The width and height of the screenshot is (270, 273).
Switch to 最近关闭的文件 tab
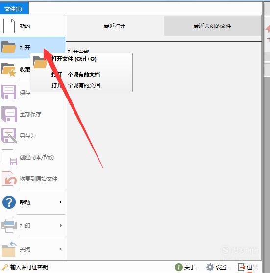pos(212,26)
